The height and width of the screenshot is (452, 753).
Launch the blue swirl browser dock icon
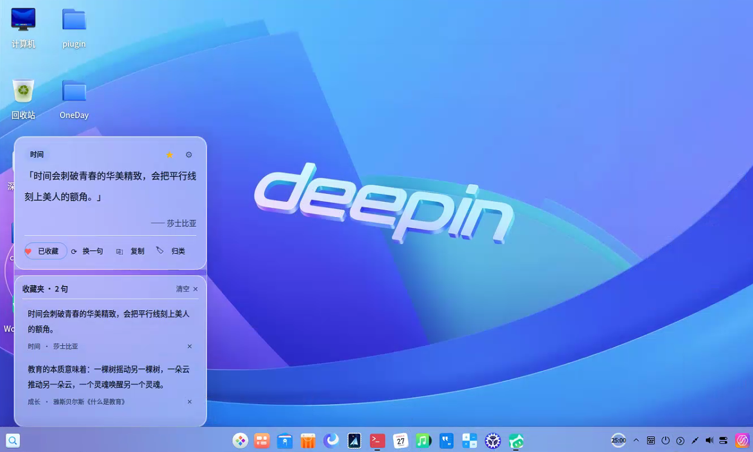(331, 440)
